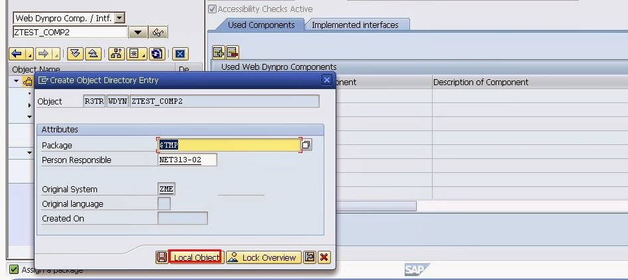Click the grey forward arrow icon

[43, 54]
